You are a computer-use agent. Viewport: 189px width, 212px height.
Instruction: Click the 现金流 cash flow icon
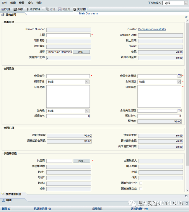pyautogui.click(x=60, y=9)
